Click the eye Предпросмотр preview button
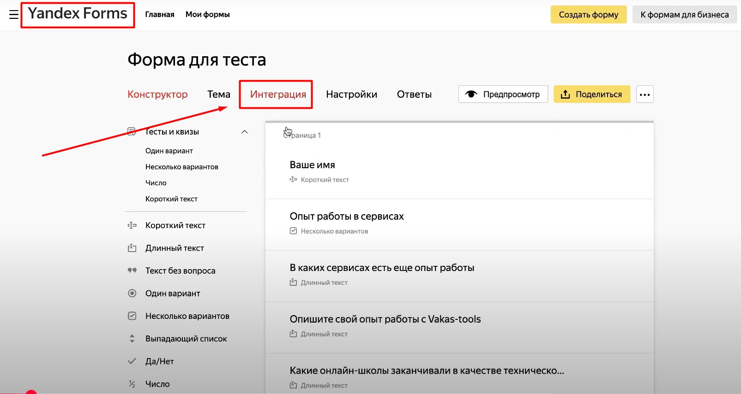Screen dimensions: 741x394 point(503,94)
